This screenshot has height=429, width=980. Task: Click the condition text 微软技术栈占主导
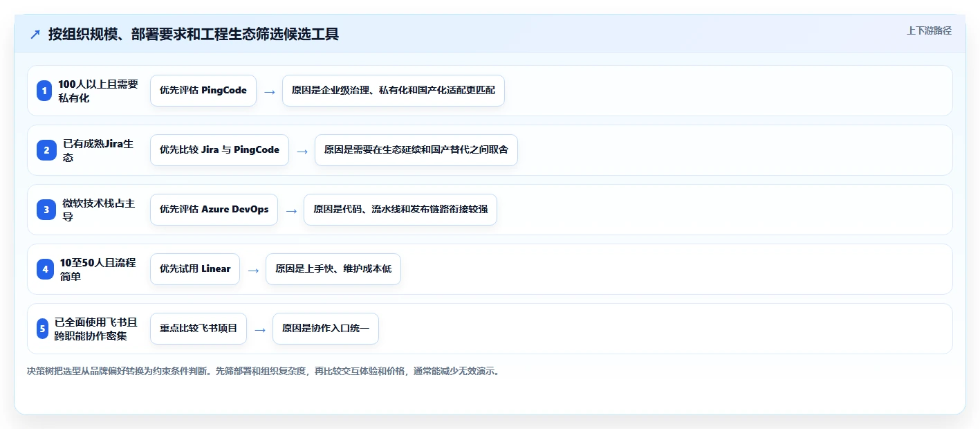(99, 210)
